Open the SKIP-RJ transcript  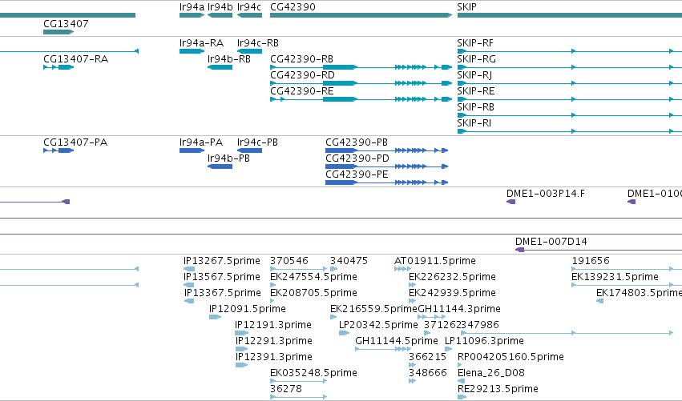point(570,83)
